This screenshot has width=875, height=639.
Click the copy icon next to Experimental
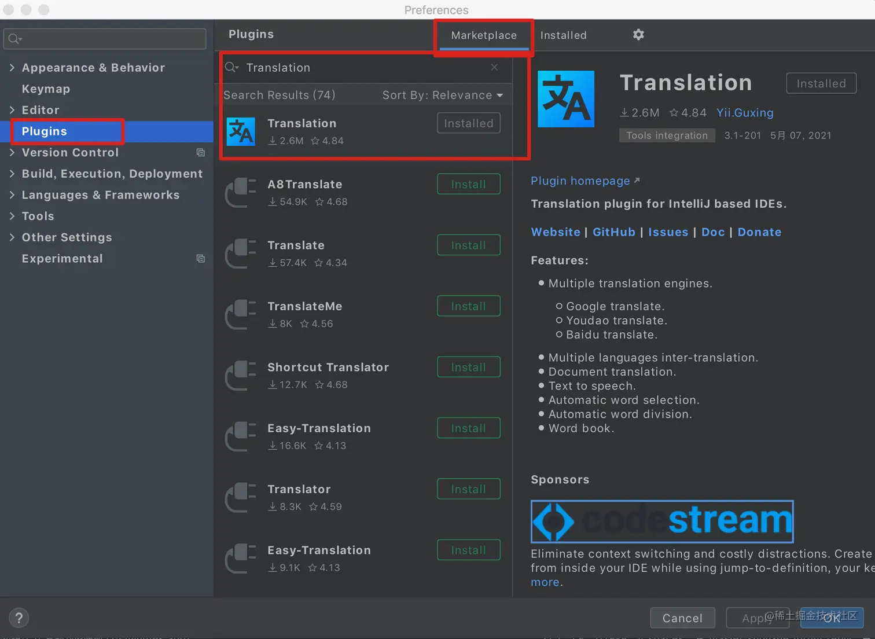200,258
